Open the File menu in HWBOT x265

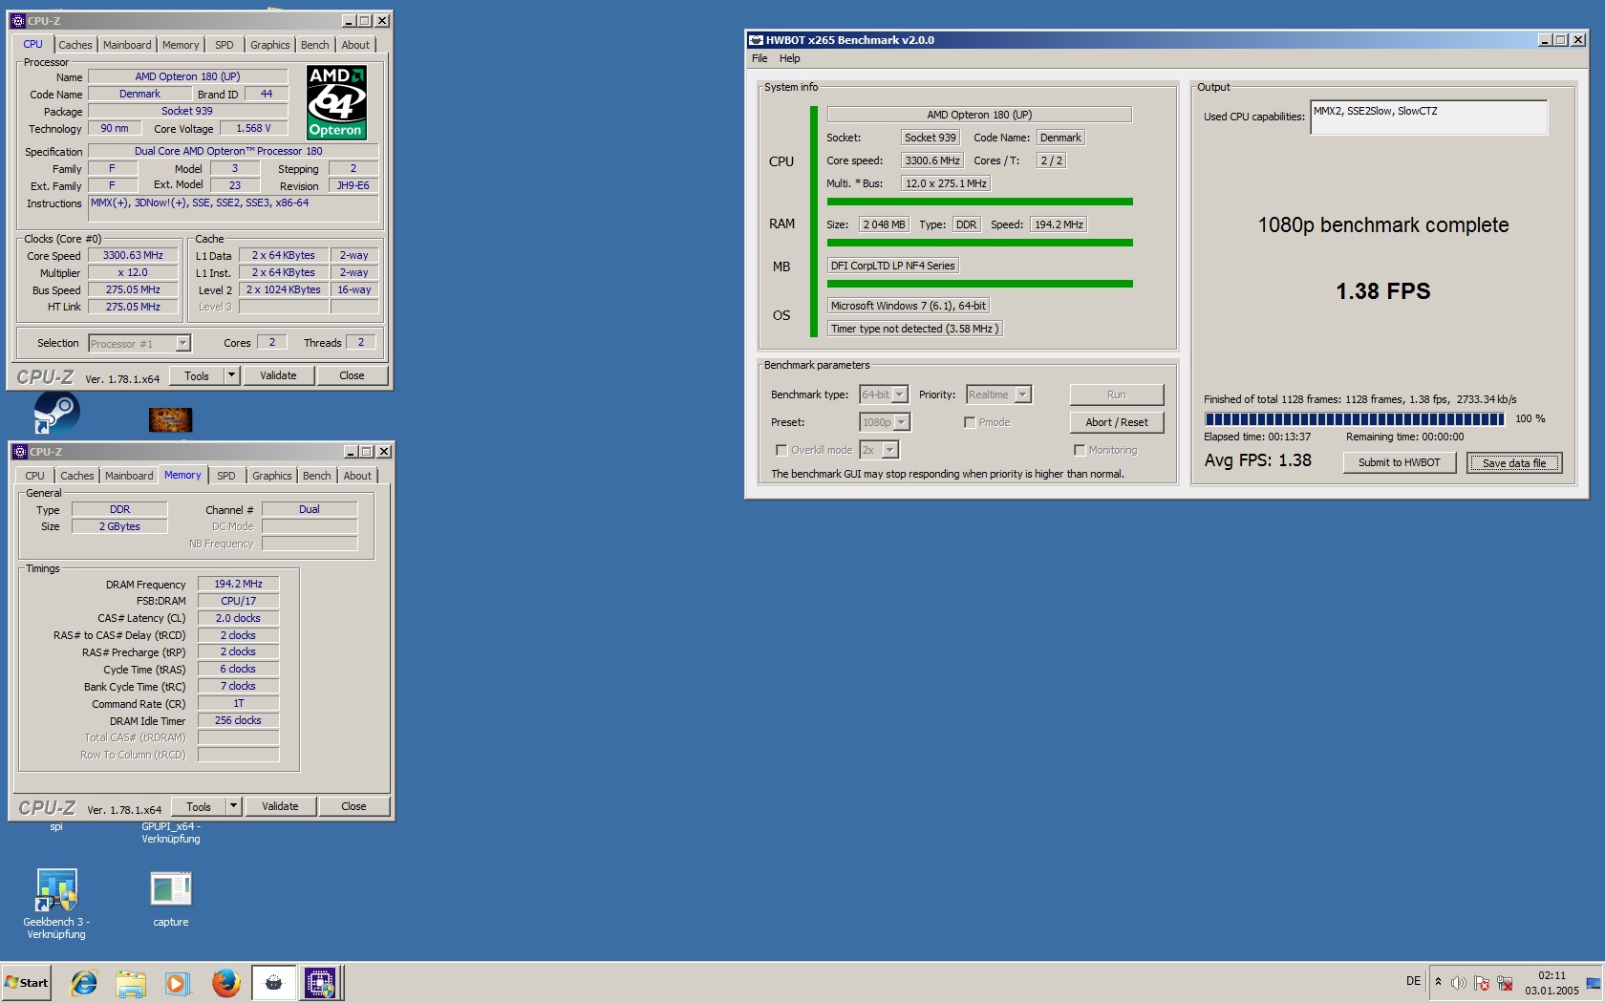[760, 58]
